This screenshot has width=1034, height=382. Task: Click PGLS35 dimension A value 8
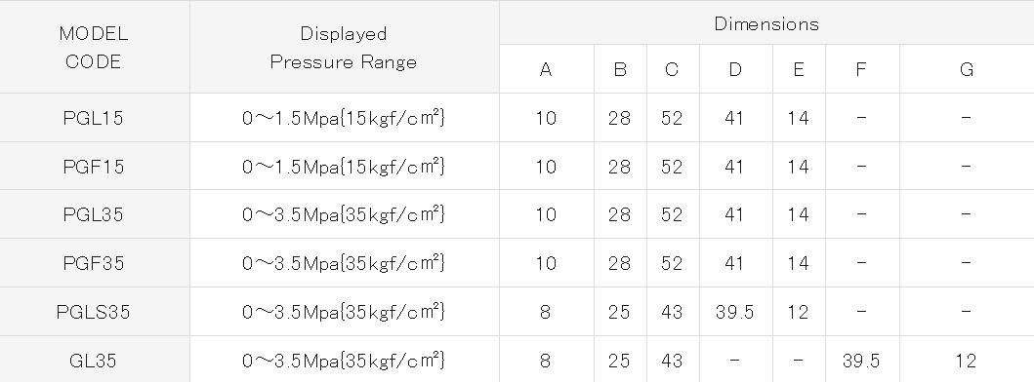point(546,312)
